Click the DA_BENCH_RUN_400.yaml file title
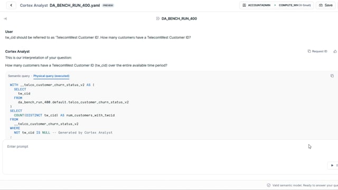The width and height of the screenshot is (338, 190). (x=74, y=5)
